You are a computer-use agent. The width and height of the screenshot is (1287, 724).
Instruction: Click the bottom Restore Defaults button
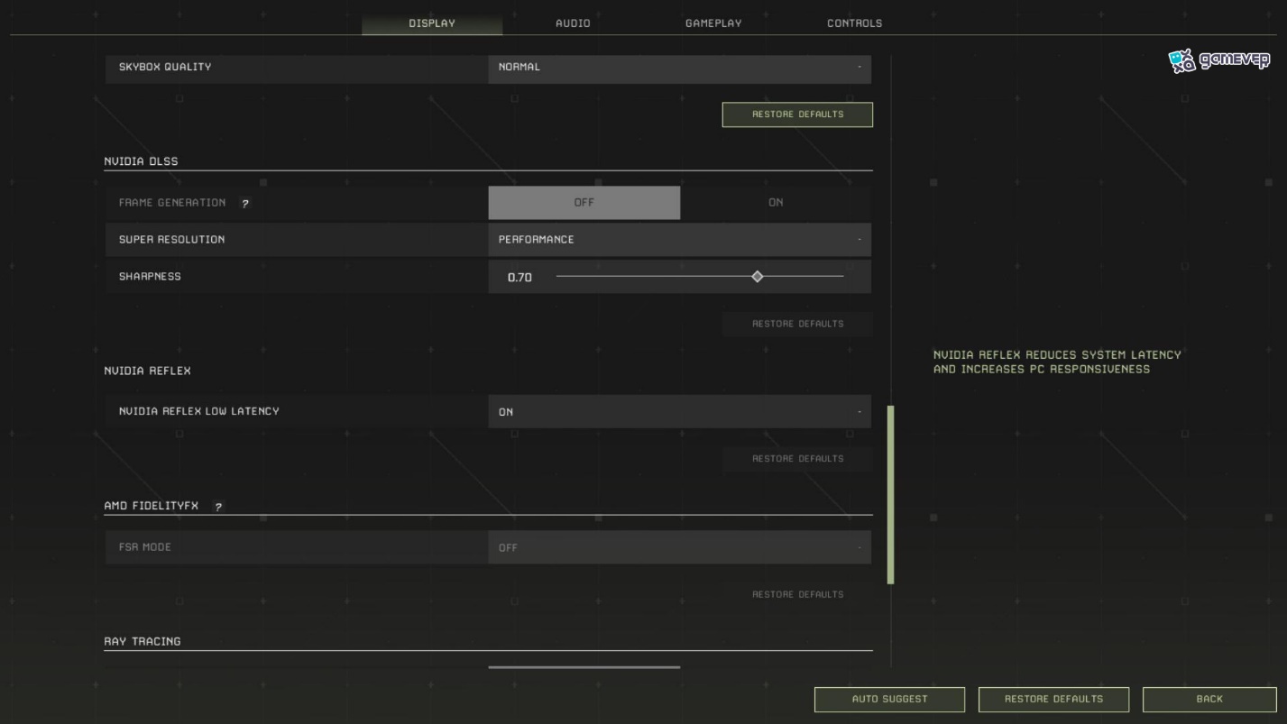pos(1053,699)
